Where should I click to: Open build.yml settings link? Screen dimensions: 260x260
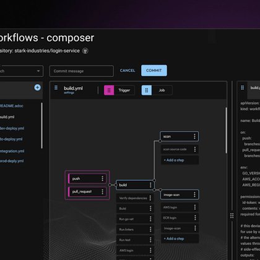(69, 93)
